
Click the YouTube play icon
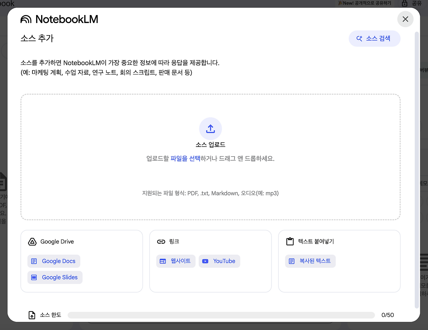(205, 261)
